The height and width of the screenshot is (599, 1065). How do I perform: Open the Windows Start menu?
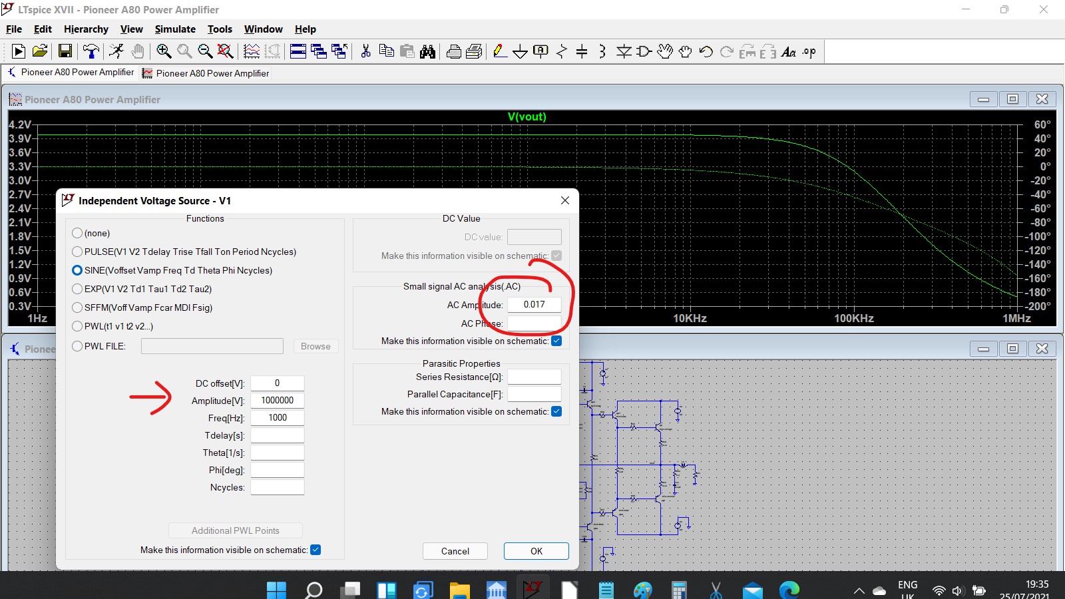(276, 590)
